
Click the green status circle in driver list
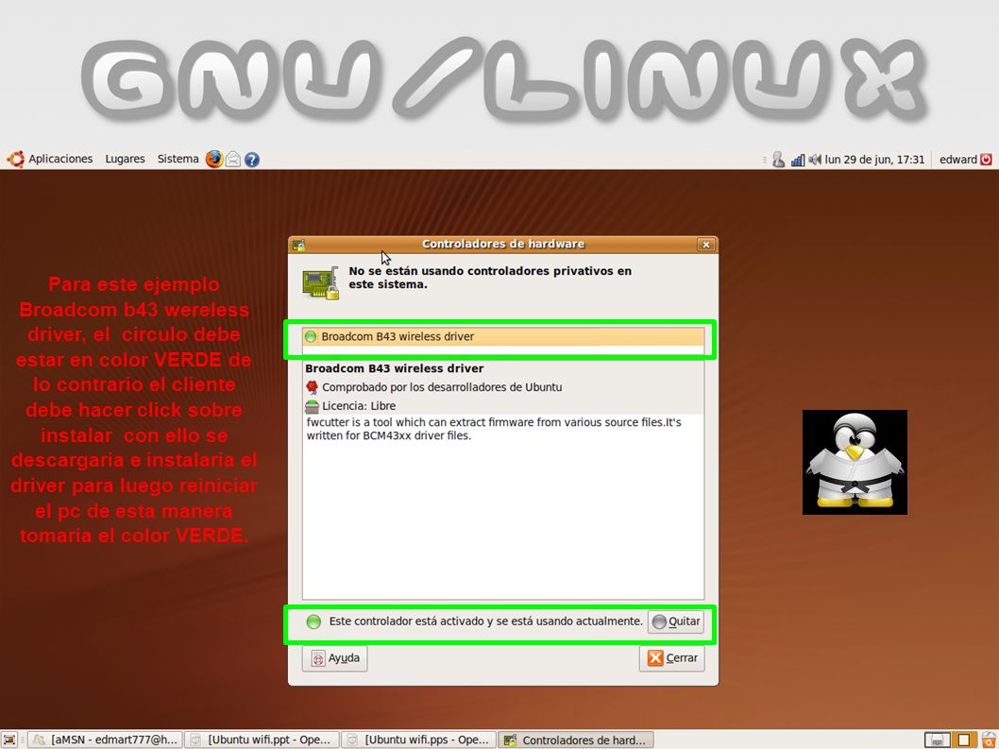[311, 336]
